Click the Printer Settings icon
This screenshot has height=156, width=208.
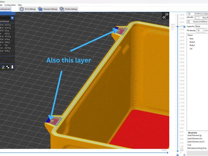[x=62, y=9]
